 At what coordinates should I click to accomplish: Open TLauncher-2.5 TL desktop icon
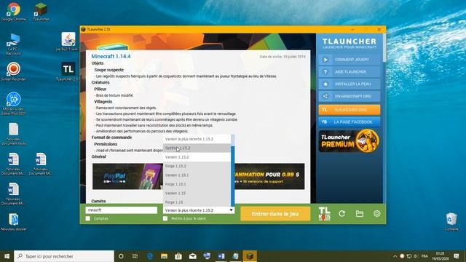click(x=68, y=71)
